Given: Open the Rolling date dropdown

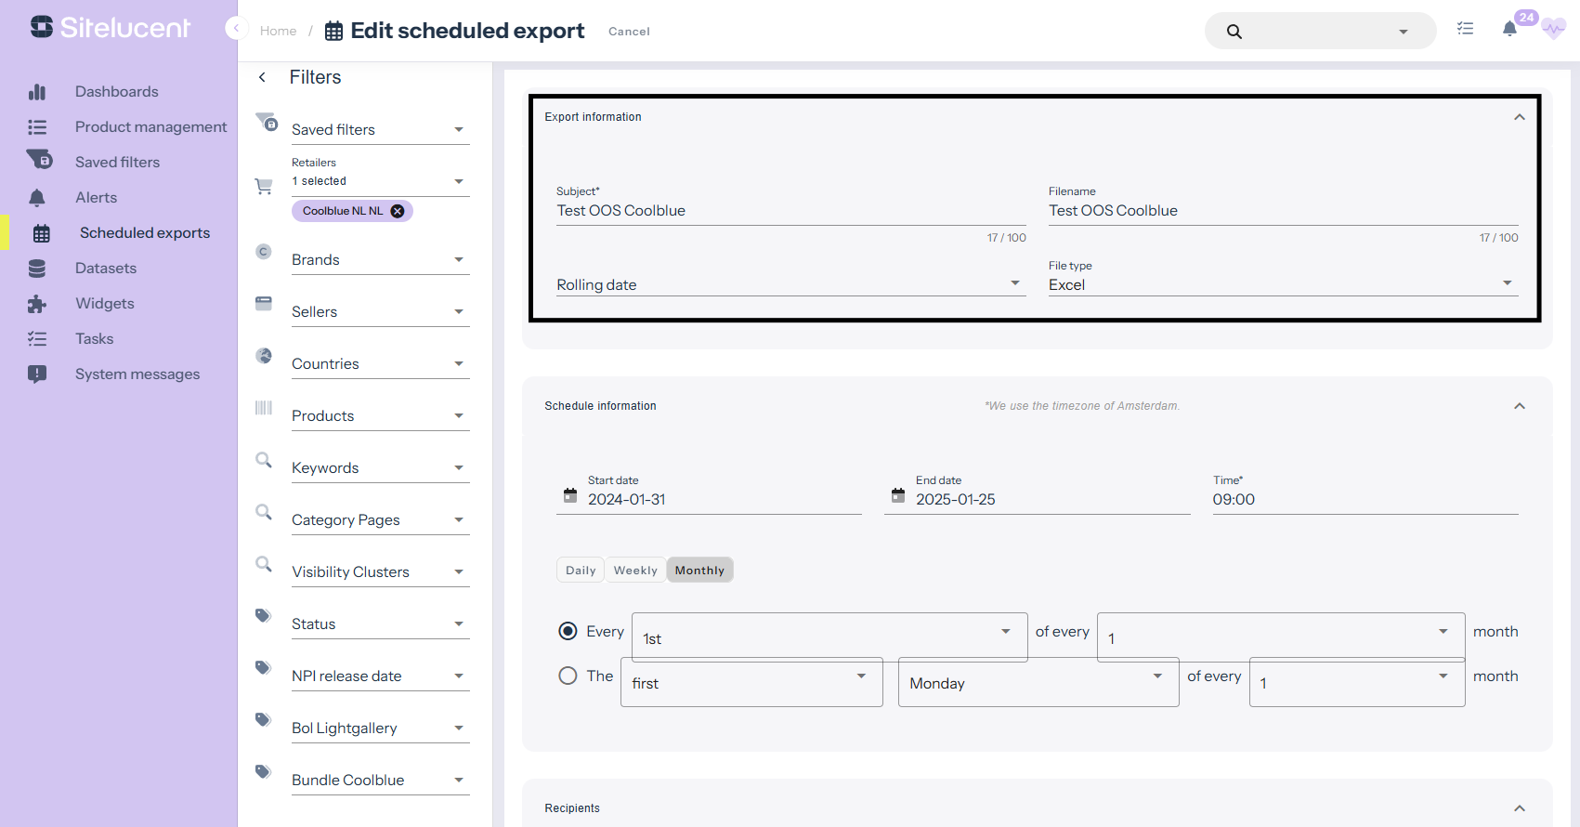Looking at the screenshot, I should click(790, 284).
